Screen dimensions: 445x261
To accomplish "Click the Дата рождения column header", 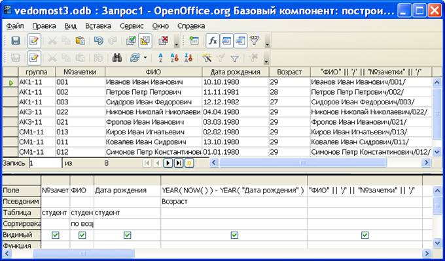I will [x=236, y=72].
